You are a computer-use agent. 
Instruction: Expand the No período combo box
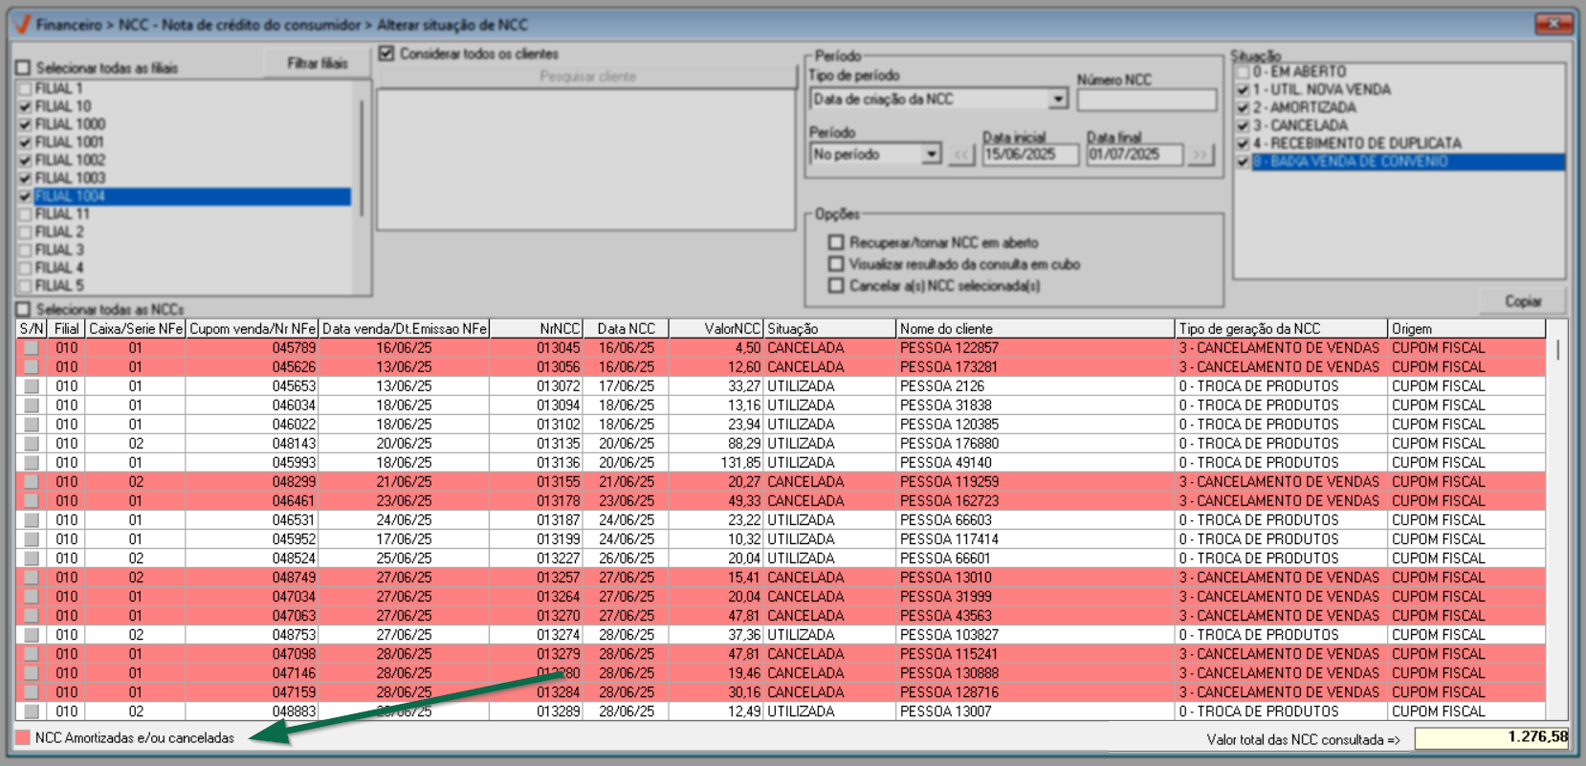931,155
